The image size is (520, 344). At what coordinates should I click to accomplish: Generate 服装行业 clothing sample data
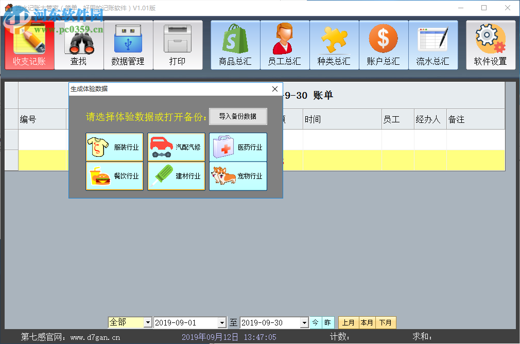[114, 147]
